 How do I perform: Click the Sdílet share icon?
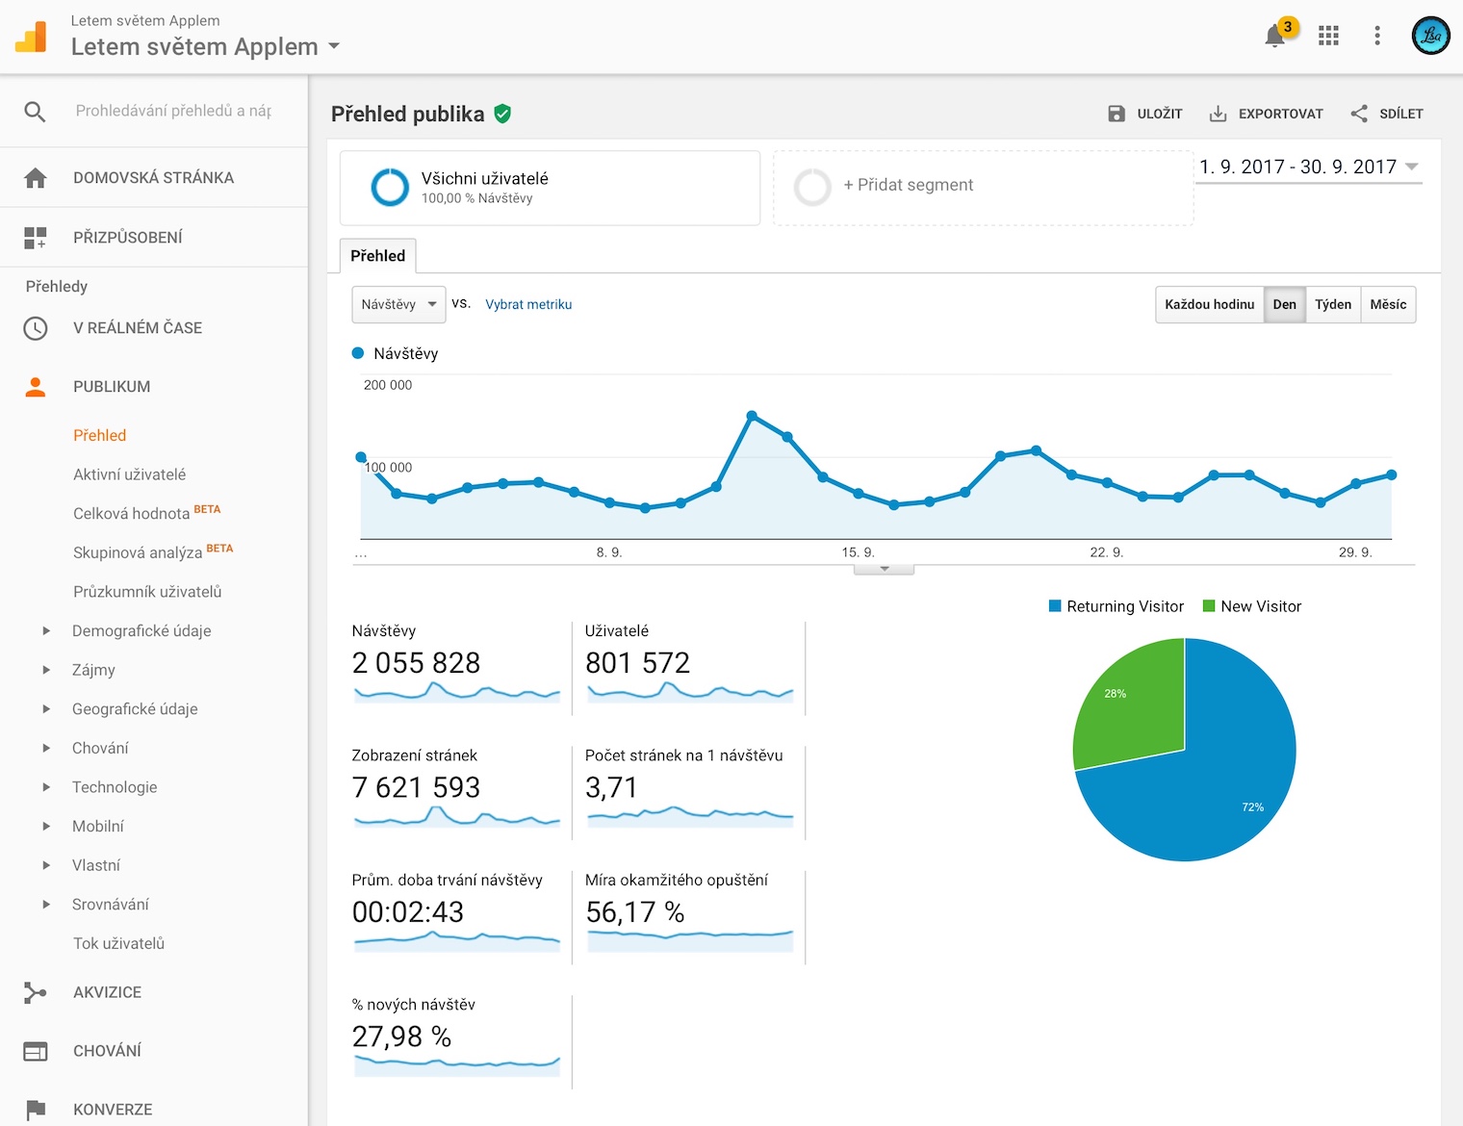coord(1359,114)
